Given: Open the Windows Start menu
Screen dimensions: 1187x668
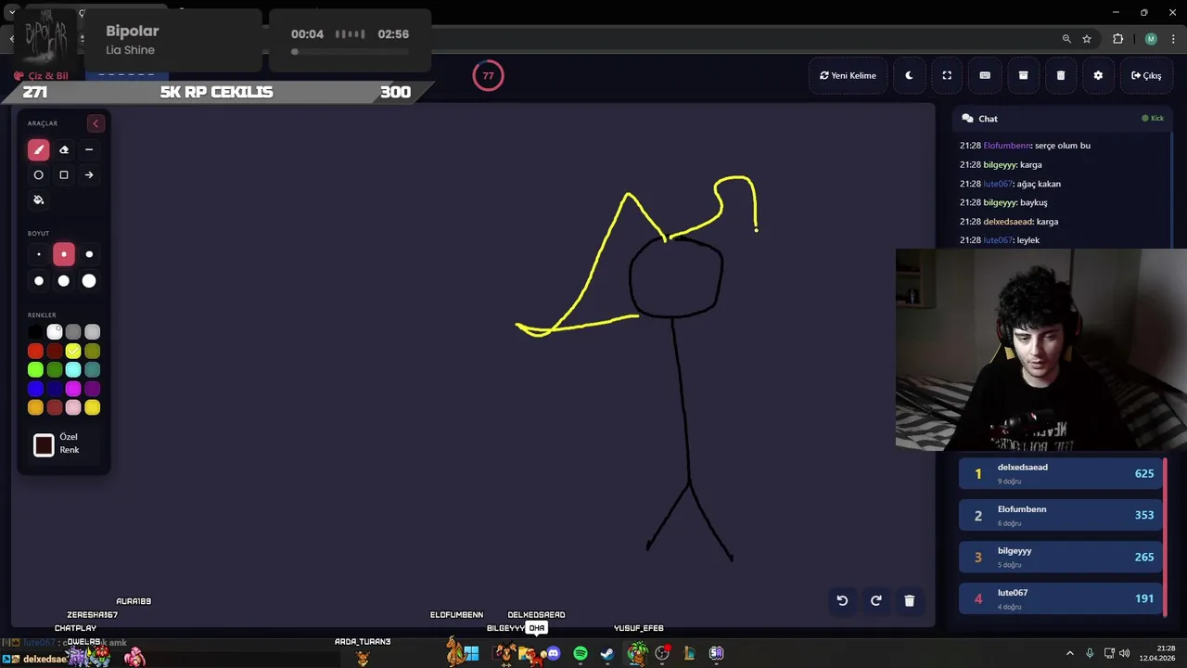Looking at the screenshot, I should coord(471,654).
